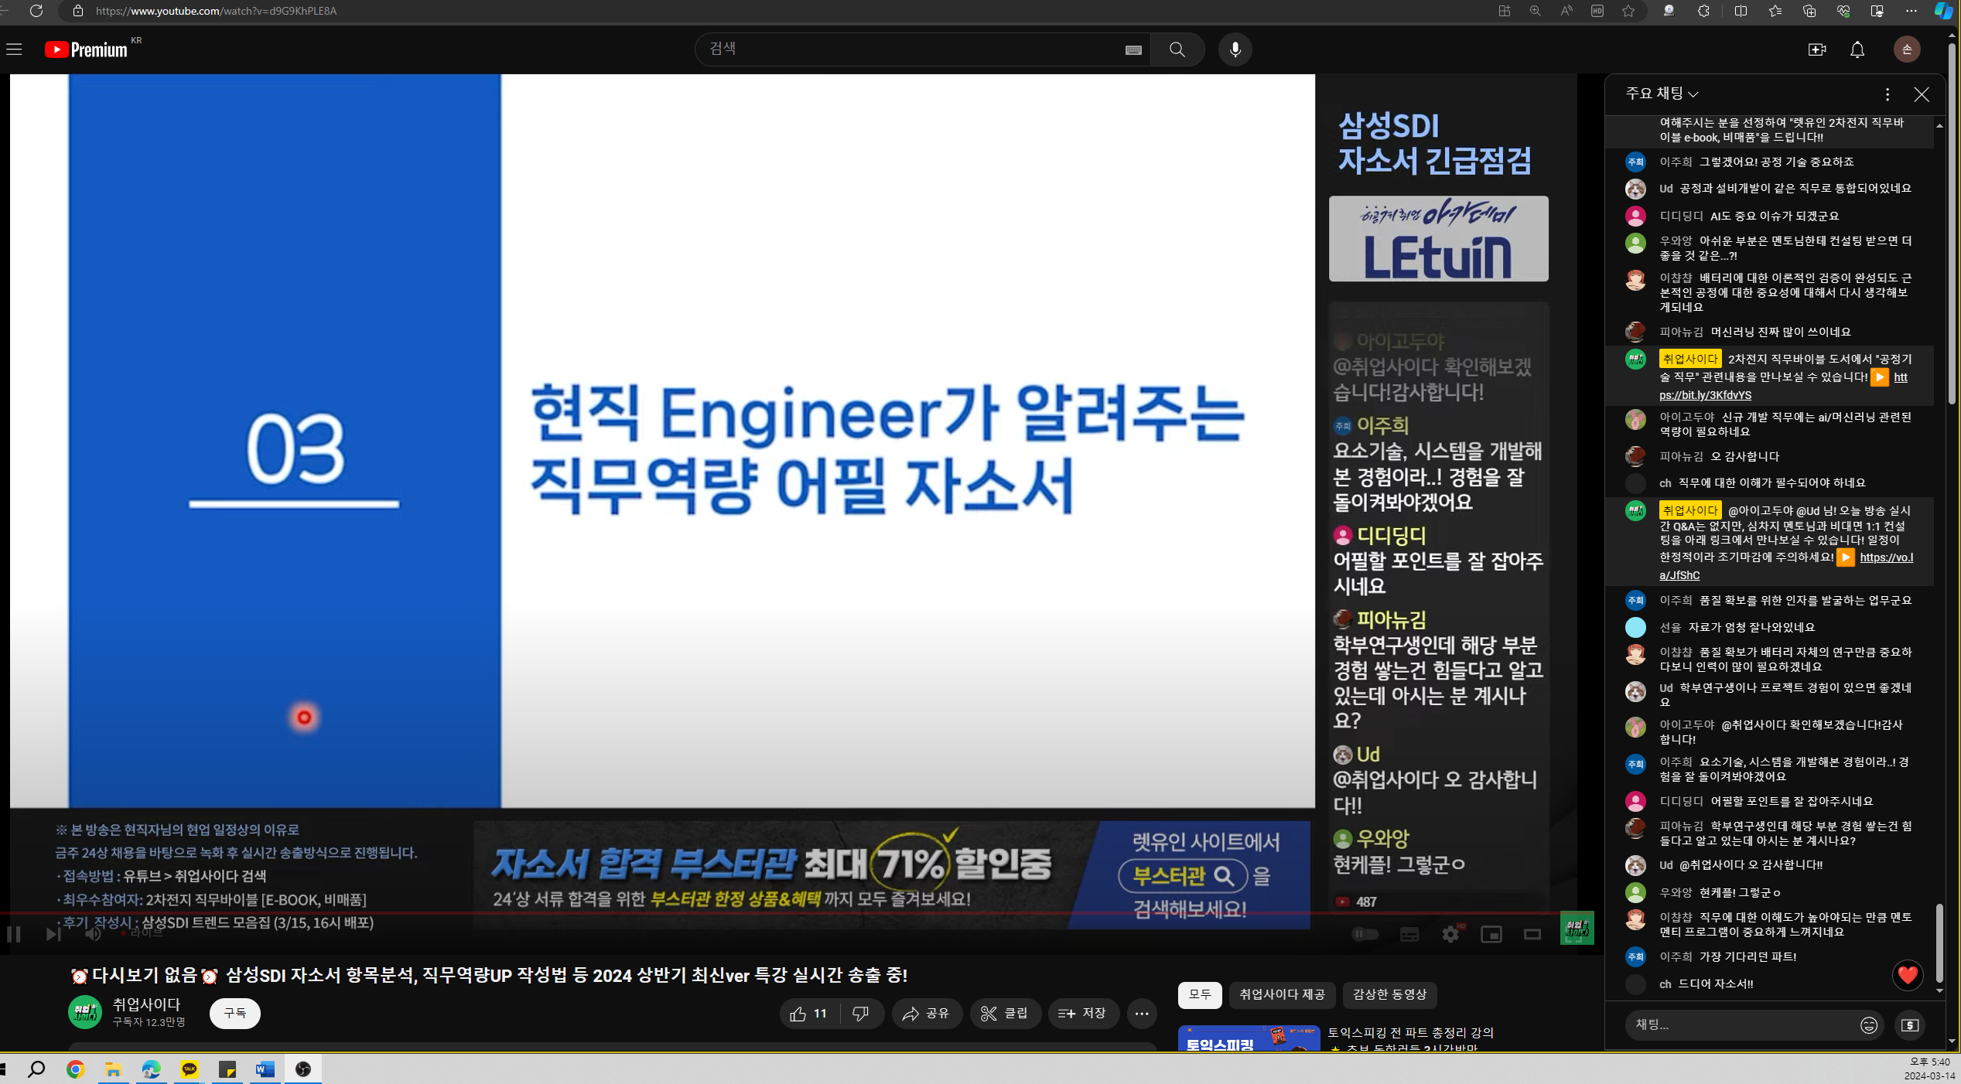Image resolution: width=1961 pixels, height=1084 pixels.
Task: Click the search magnifier button
Action: 1177,49
